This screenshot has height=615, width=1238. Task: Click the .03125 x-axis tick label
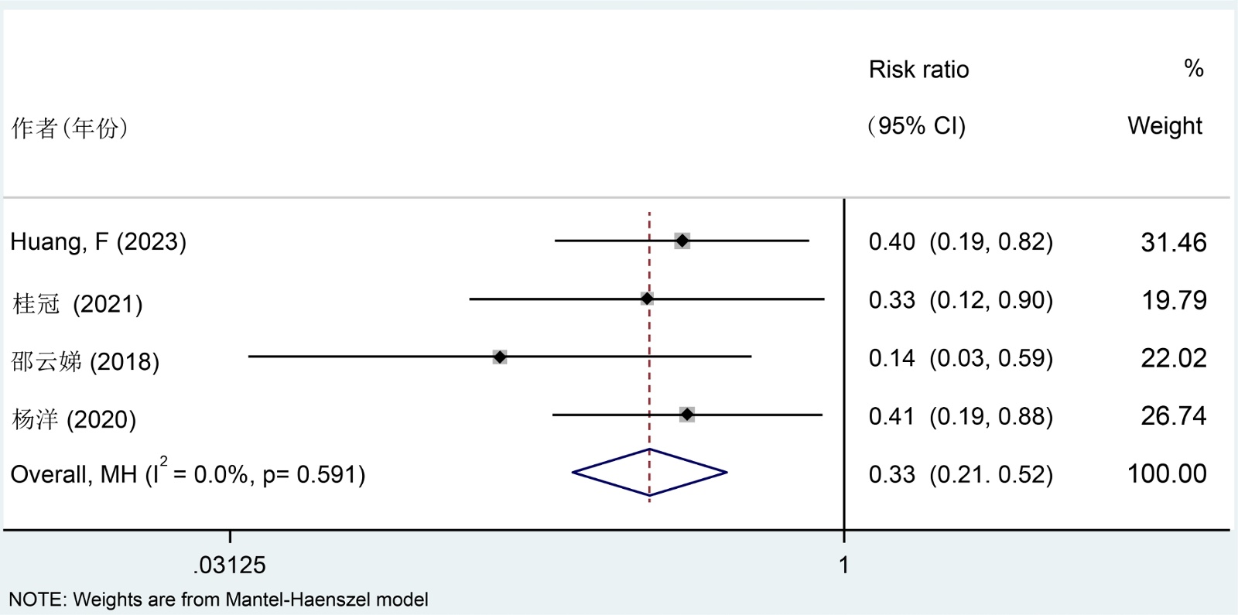coord(229,565)
